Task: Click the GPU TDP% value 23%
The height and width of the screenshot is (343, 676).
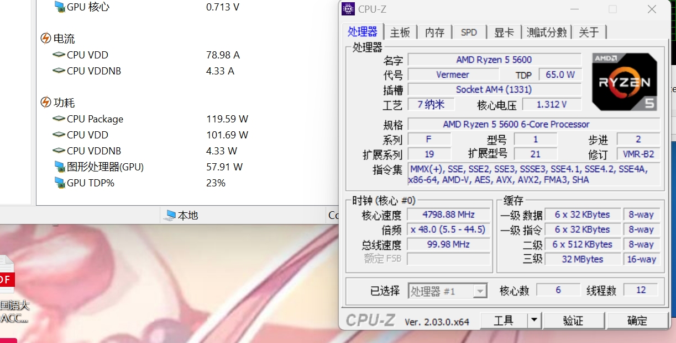Action: pyautogui.click(x=216, y=183)
